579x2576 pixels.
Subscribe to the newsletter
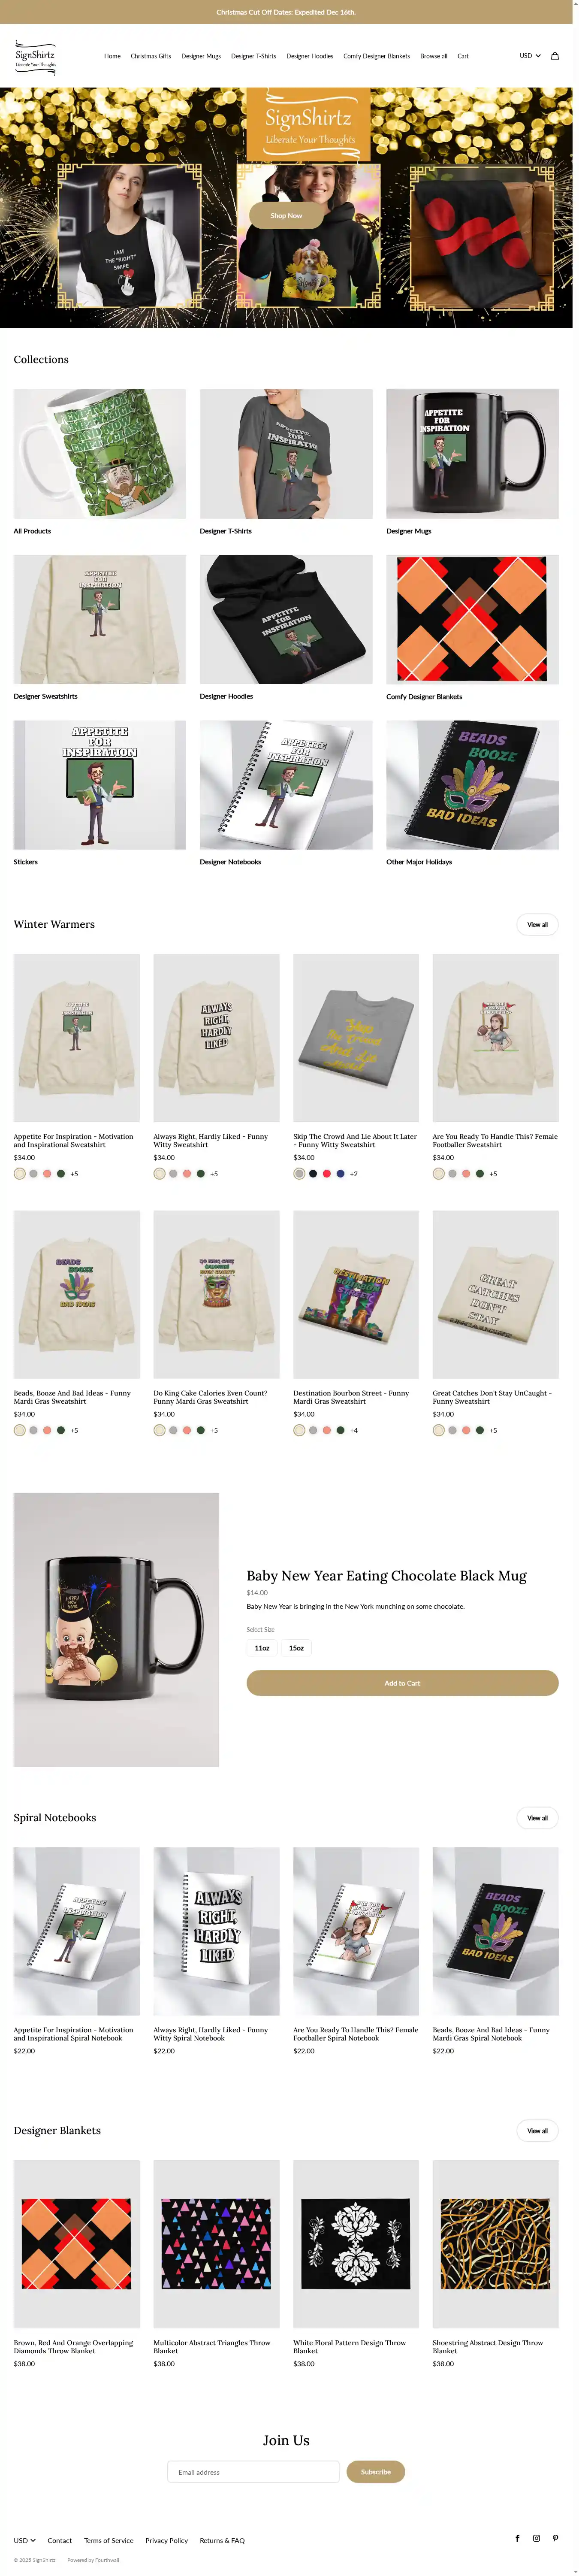376,2472
